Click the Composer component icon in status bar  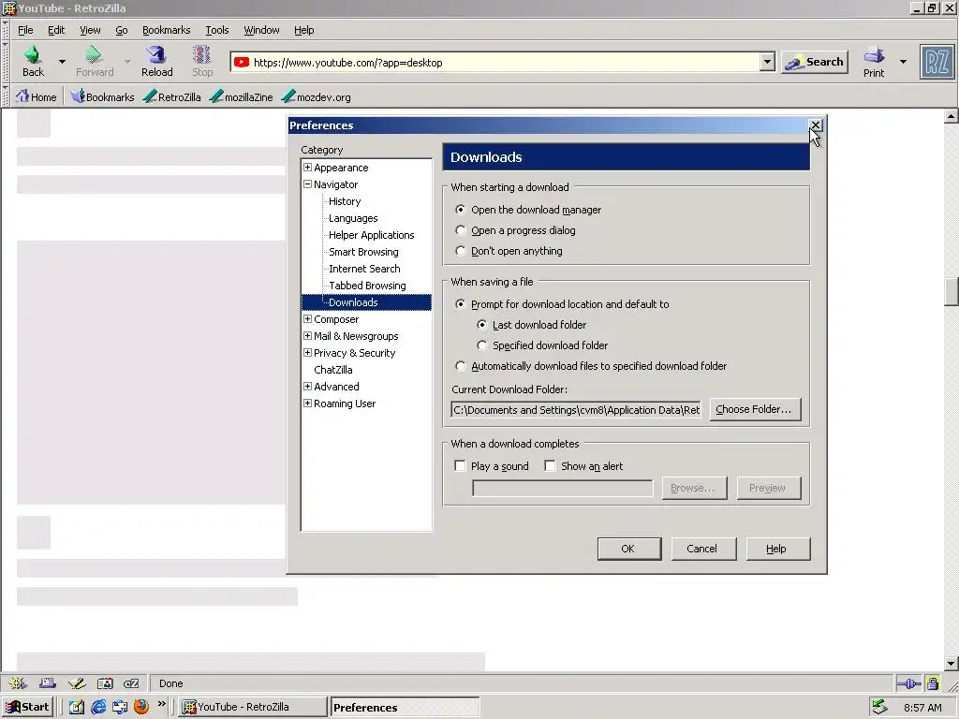(x=77, y=683)
